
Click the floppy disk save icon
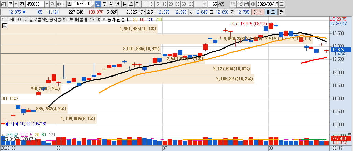tap(246, 4)
